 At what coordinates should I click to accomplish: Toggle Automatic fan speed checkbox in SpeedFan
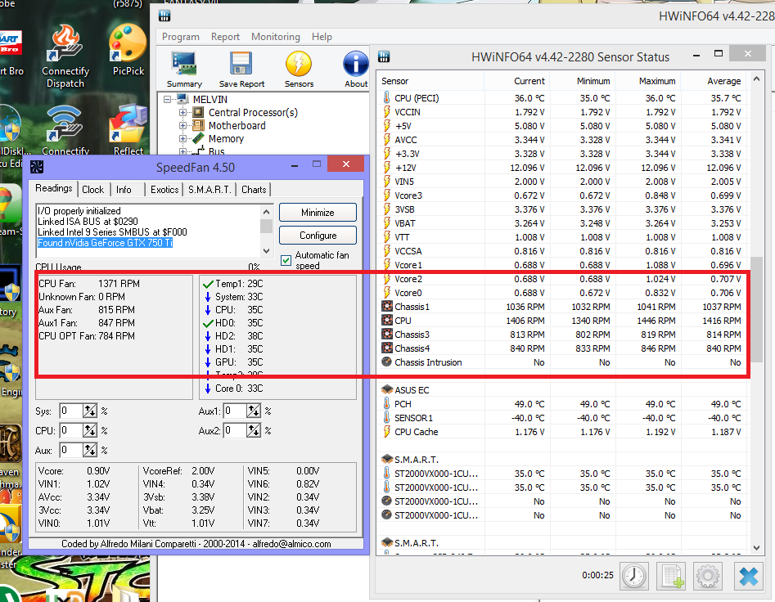click(286, 260)
